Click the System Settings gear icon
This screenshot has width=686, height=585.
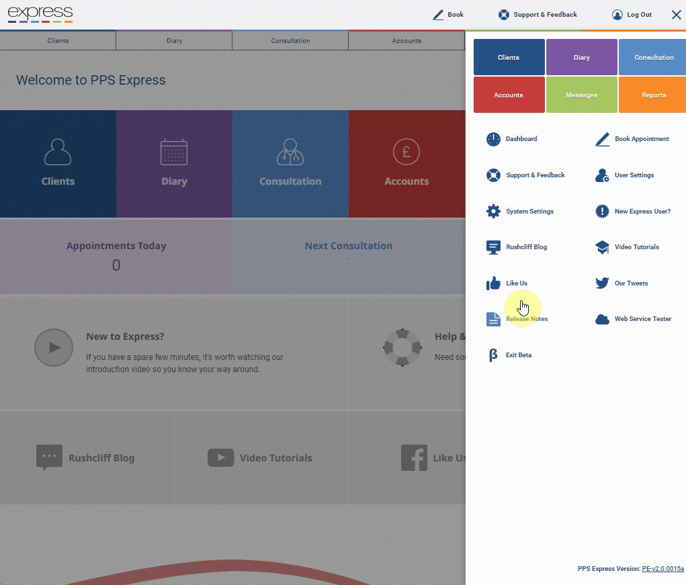click(493, 211)
